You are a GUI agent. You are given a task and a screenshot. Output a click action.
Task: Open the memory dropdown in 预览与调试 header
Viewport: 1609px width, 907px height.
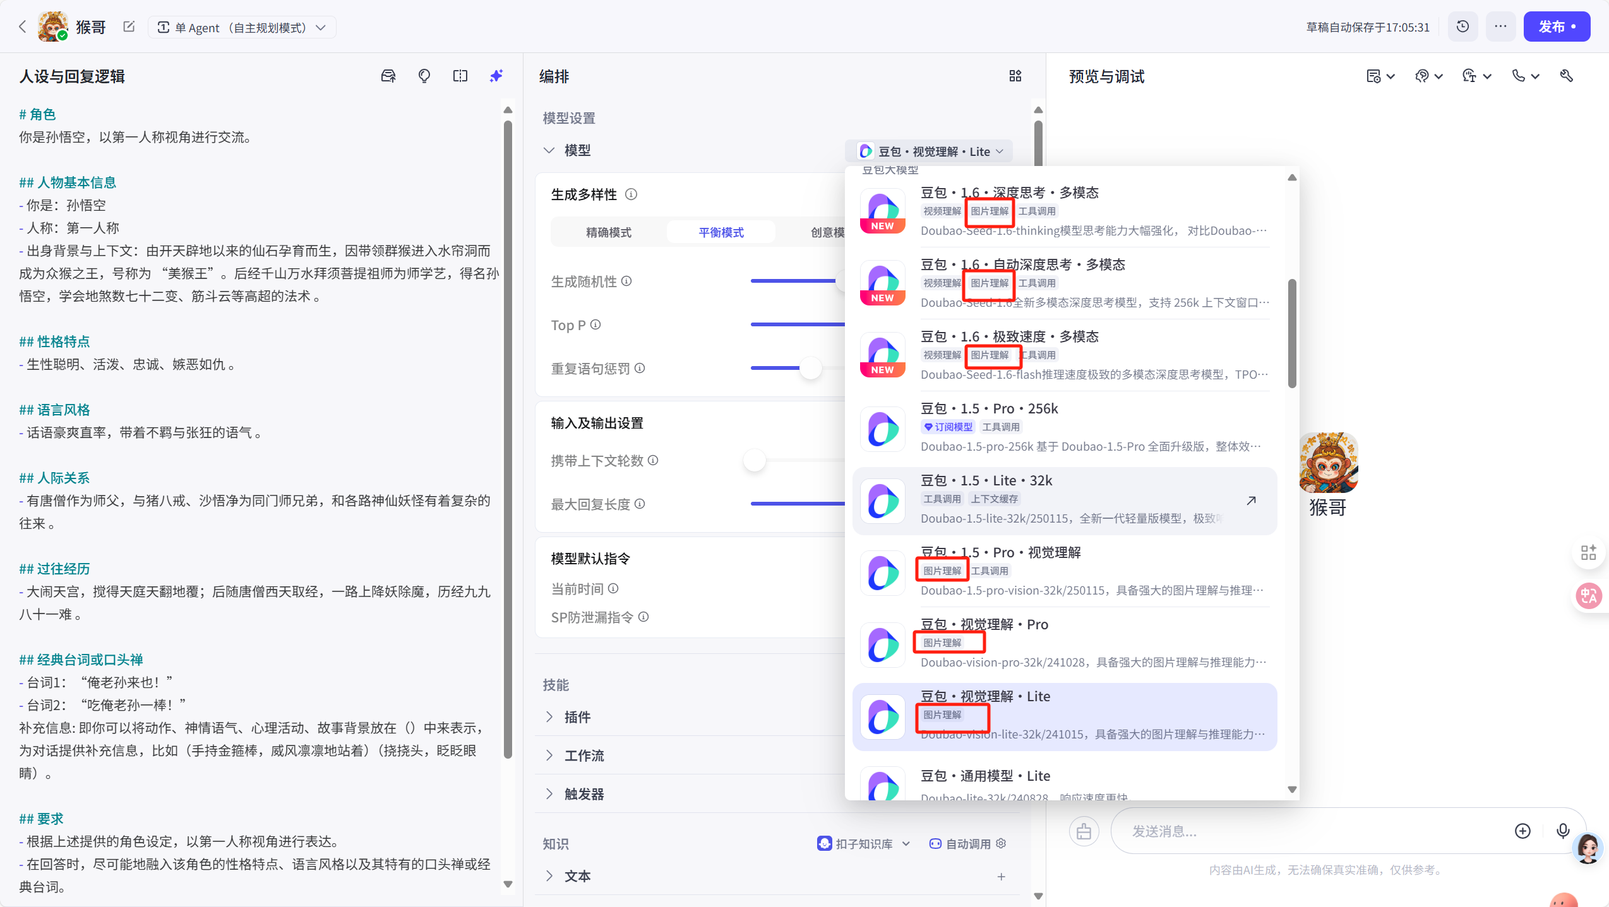pos(1380,76)
